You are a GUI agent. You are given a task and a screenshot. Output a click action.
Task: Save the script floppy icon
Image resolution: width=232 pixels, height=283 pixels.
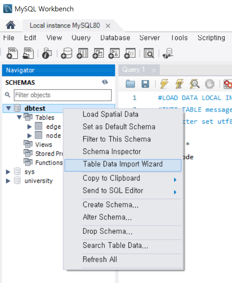[145, 84]
